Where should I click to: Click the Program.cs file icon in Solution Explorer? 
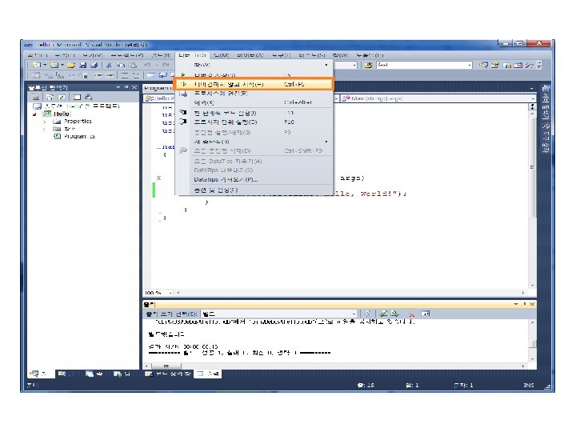point(58,136)
